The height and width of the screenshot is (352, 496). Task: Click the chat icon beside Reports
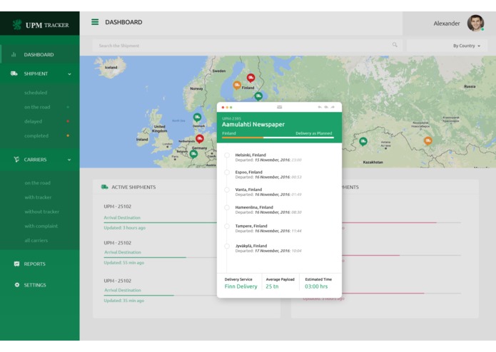16,264
